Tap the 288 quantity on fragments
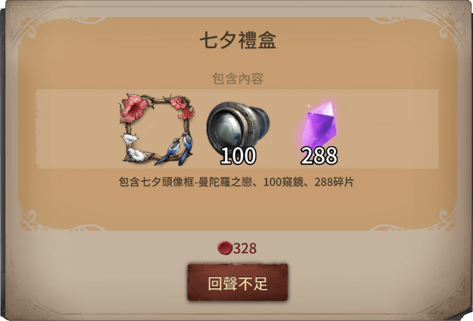Screen dimensions: 473x321 click(319, 156)
